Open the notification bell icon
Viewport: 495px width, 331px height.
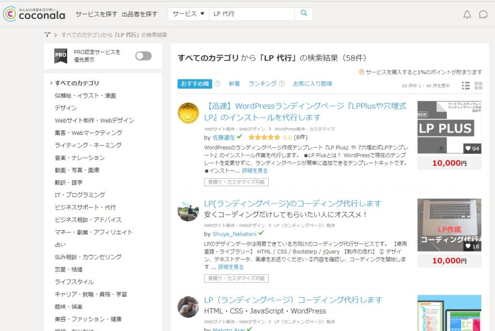[467, 15]
